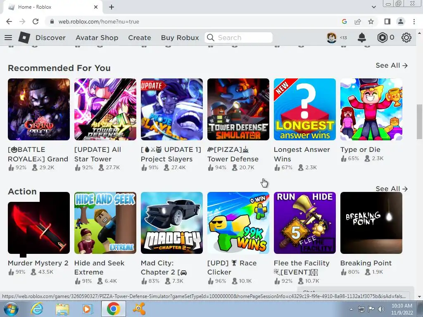Go to Avatar Shop
Viewport: 423px width, 317px height.
[97, 38]
